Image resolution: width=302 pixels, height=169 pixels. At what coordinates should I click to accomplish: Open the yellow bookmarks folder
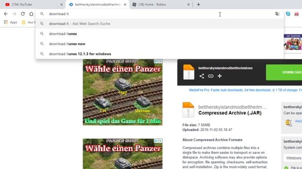coord(24,22)
